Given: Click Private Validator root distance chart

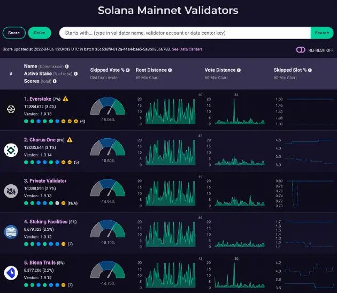Looking at the screenshot, I should pos(171,193).
